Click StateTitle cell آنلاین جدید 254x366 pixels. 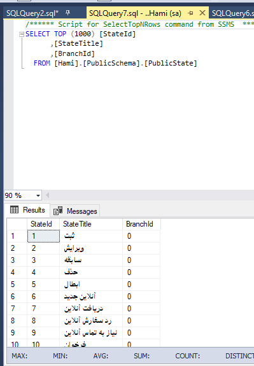(x=91, y=297)
